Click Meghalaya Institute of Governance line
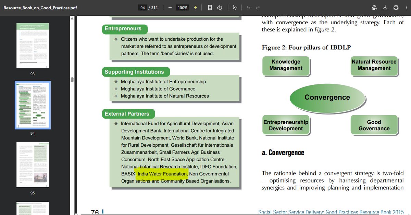 158,89
